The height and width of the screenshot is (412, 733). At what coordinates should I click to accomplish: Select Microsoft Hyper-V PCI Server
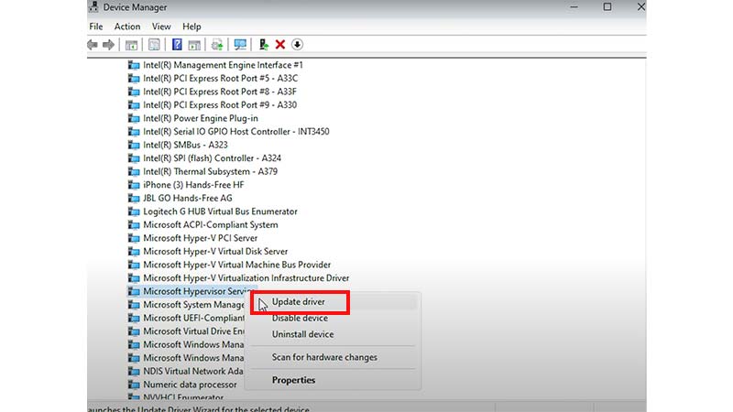200,238
